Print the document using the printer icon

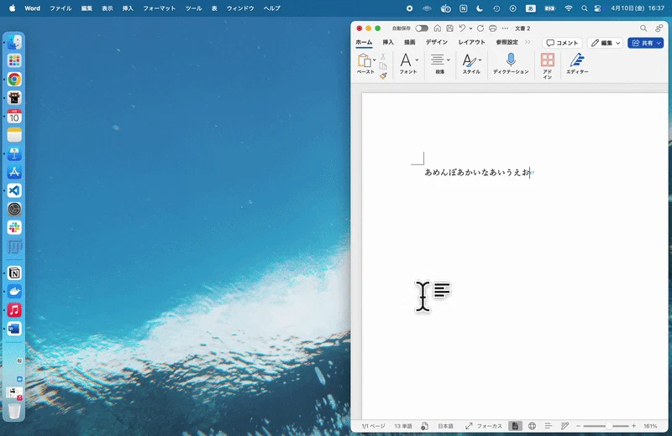(493, 29)
